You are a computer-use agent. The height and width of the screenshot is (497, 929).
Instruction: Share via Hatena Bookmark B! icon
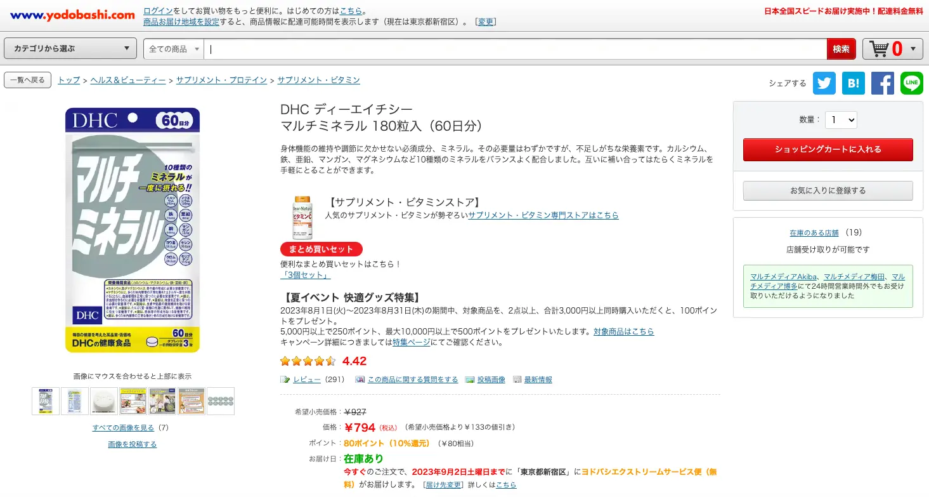[854, 83]
